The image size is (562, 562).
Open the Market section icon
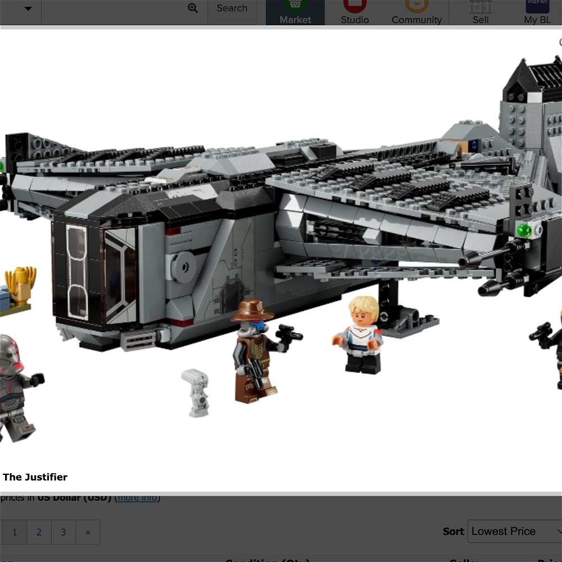click(295, 12)
